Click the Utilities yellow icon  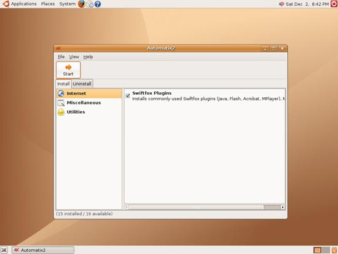[x=61, y=112]
